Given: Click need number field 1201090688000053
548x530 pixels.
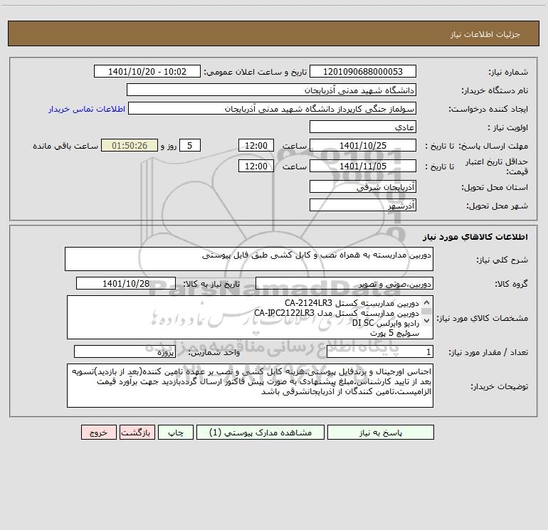Looking at the screenshot, I should click(363, 71).
